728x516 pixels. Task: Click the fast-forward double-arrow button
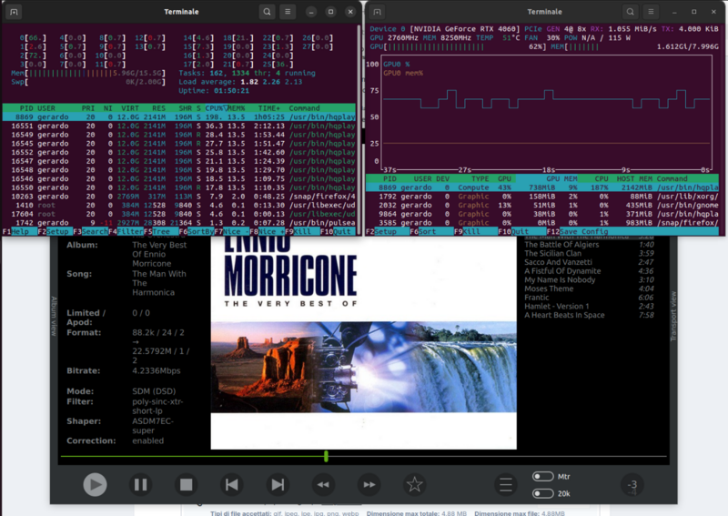(369, 485)
